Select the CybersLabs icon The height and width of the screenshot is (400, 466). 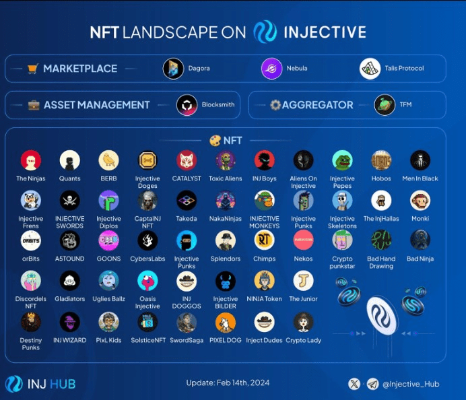(x=147, y=240)
